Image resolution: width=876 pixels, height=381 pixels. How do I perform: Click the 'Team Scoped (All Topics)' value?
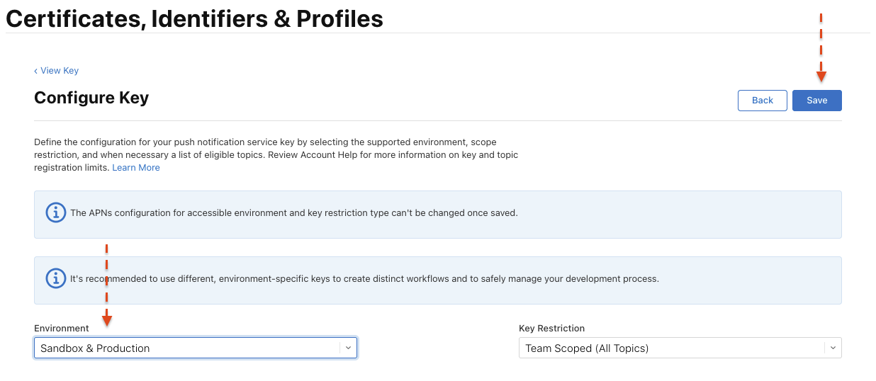coord(587,348)
